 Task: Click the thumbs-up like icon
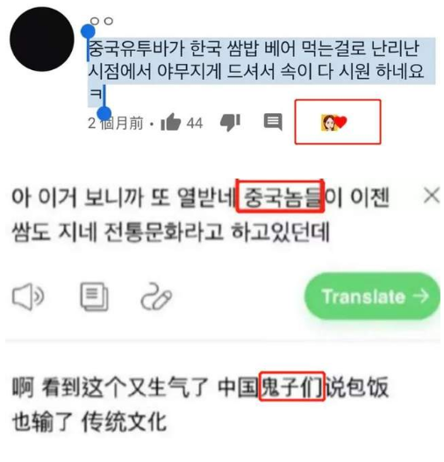tap(171, 122)
